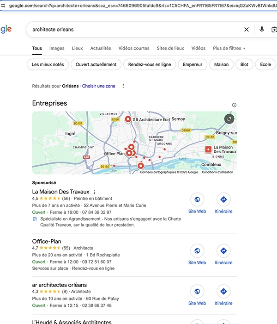Open ar architectes orléans website globe icon
277x324 pixels.
197,292
